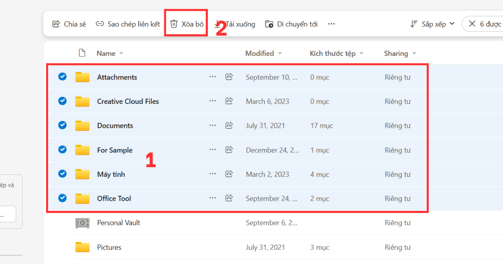Open the toolbar more-commands ellipsis icon
503x264 pixels.
[x=331, y=24]
